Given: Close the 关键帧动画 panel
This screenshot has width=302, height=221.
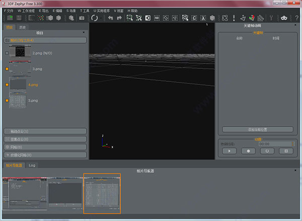Looking at the screenshot, I should coord(295,25).
